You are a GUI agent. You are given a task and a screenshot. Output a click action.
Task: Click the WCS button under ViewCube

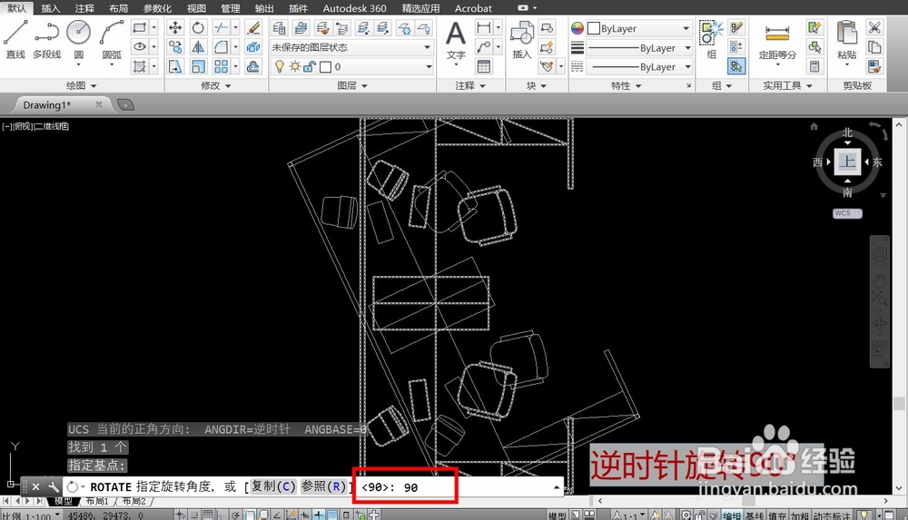pyautogui.click(x=847, y=213)
